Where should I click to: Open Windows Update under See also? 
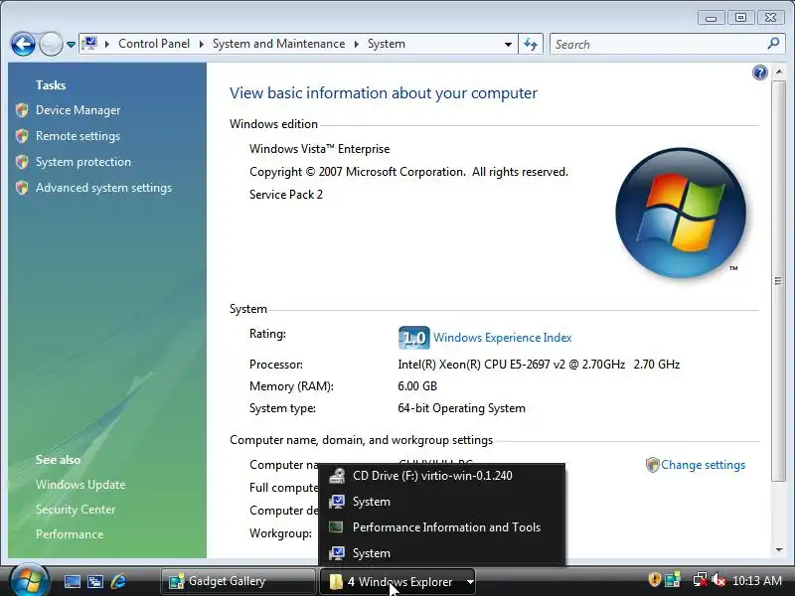80,485
